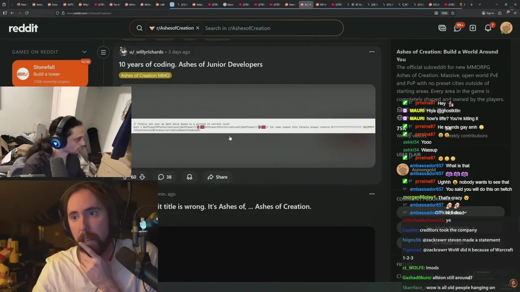This screenshot has width=520, height=292.
Task: Click the browser Sign in button
Action: tap(488, 13)
